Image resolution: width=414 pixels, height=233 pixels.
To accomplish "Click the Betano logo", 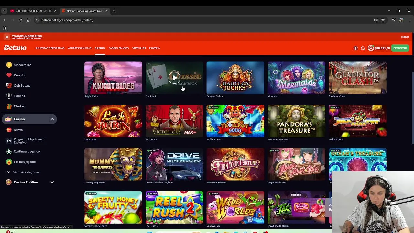I will 15,48.
